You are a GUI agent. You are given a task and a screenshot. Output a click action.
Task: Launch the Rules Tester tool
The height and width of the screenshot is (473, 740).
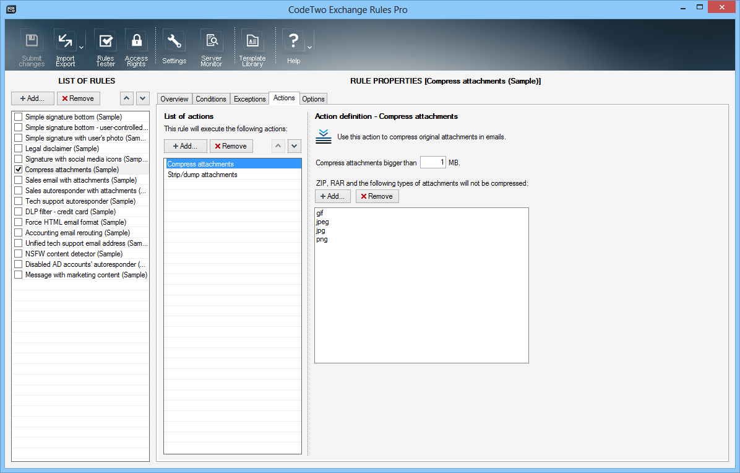(x=106, y=48)
